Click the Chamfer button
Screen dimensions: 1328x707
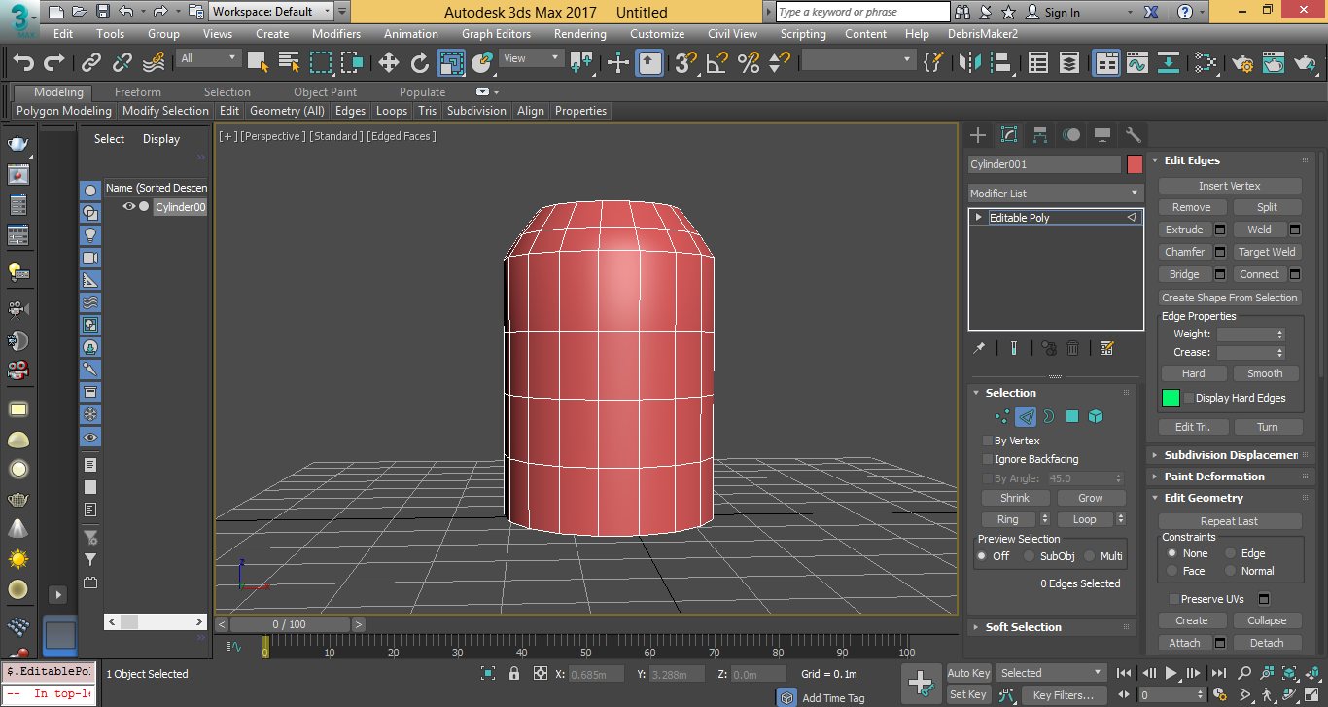(1185, 252)
